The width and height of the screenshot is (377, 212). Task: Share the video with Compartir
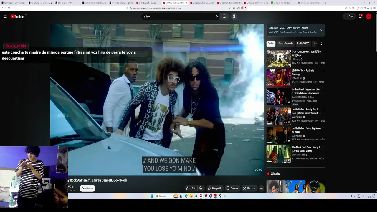214,188
